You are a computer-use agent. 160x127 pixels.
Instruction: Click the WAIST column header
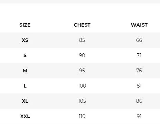(139, 25)
